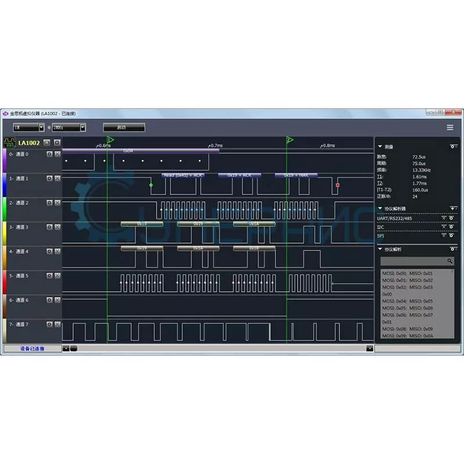Close 通道 5 using its X icon
The height and width of the screenshot is (464, 464).
[57, 276]
